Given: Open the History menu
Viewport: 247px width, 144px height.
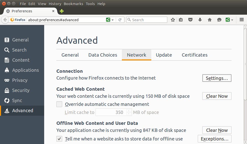Looking at the screenshot, I should (x=55, y=4).
